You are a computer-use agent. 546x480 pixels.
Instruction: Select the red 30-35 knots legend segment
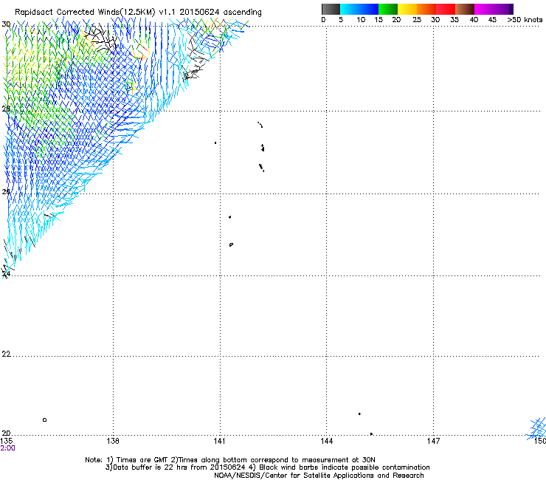pyautogui.click(x=446, y=9)
